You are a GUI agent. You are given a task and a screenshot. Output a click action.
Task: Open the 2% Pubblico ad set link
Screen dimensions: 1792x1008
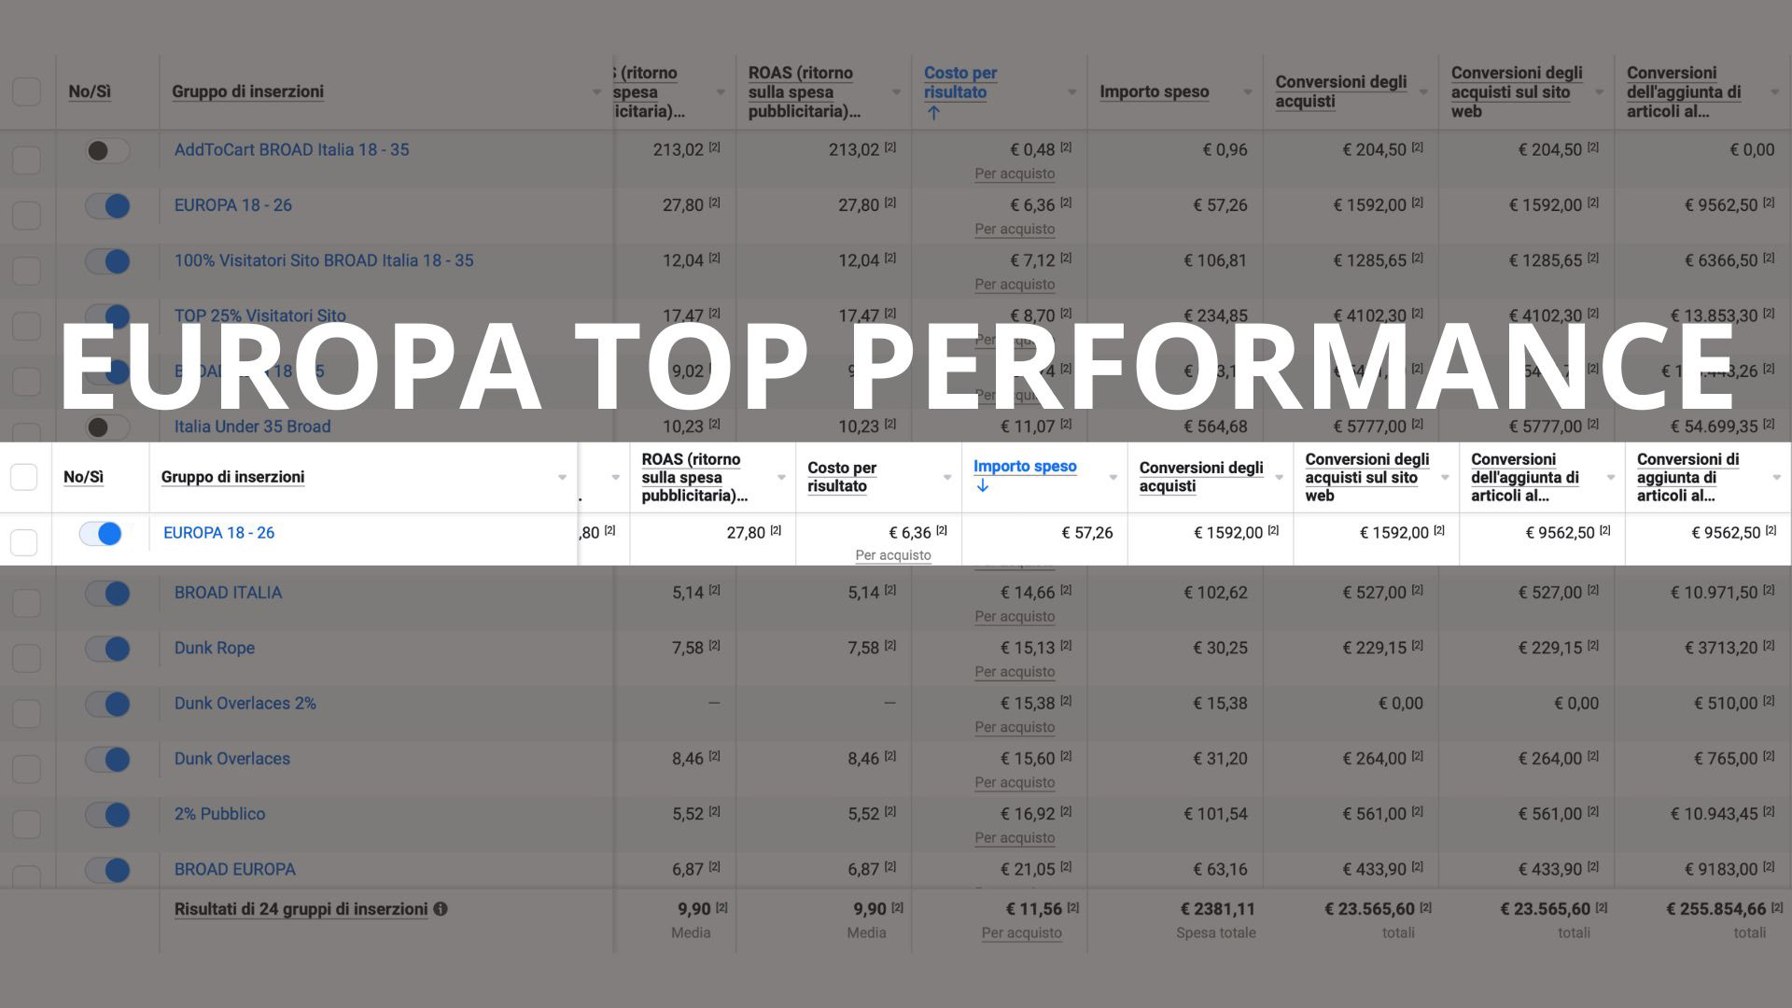[219, 814]
